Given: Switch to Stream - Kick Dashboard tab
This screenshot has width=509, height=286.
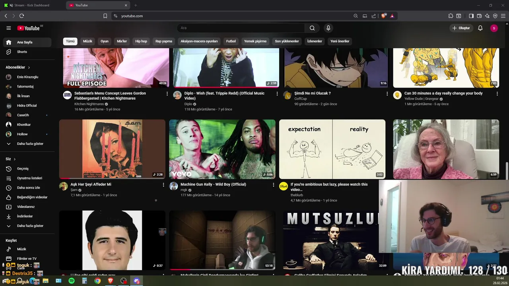Looking at the screenshot, I should click(x=32, y=5).
